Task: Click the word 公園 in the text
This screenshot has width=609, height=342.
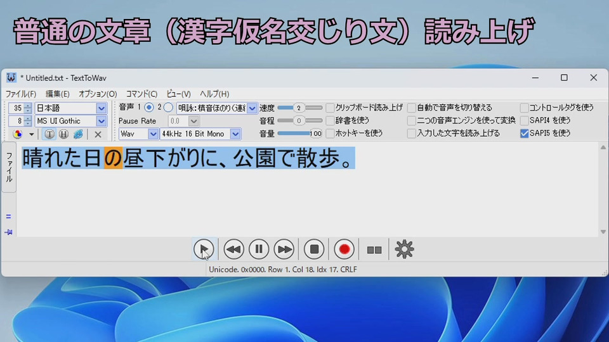Action: pos(255,158)
